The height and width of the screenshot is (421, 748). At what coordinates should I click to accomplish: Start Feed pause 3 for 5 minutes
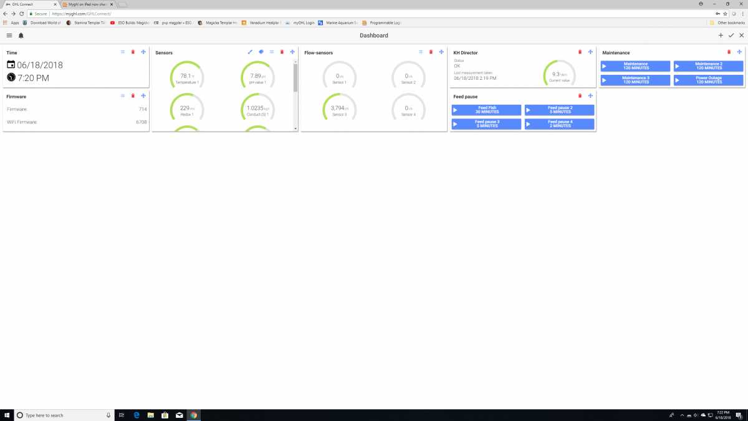coord(486,124)
